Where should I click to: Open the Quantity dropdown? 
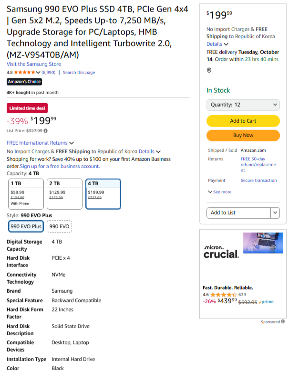click(x=243, y=105)
